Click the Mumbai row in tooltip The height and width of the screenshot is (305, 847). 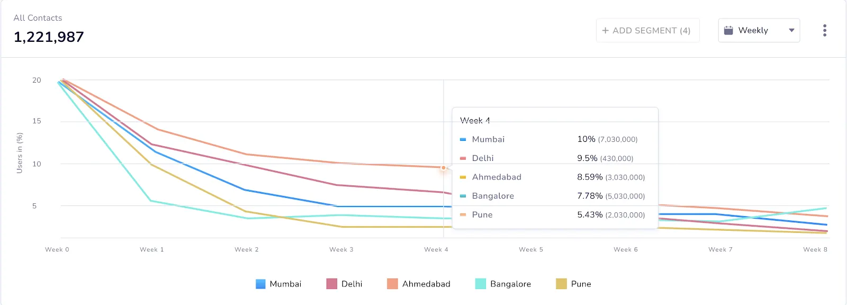click(554, 139)
